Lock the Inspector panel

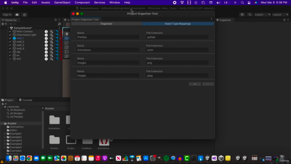click(x=284, y=20)
